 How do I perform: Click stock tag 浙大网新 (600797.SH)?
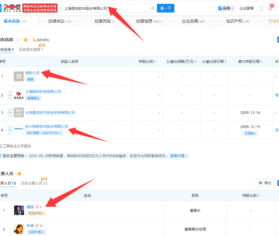coord(44,133)
